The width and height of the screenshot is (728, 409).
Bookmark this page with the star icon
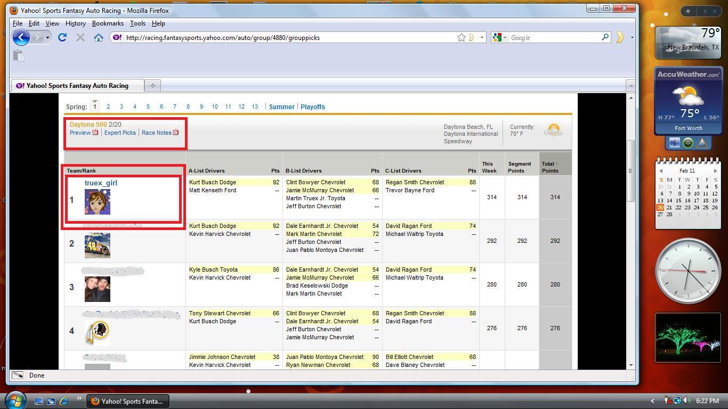461,37
